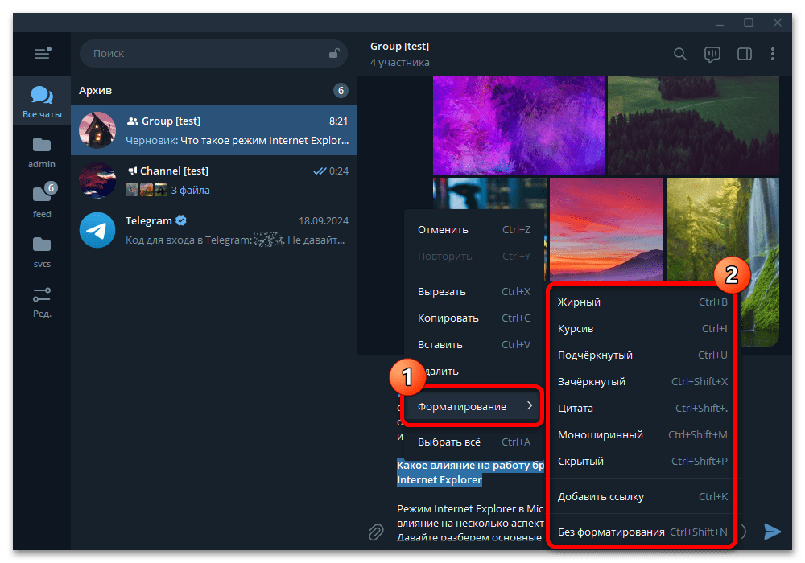Choose Вырезать from context menu
The height and width of the screenshot is (563, 805).
pyautogui.click(x=473, y=291)
